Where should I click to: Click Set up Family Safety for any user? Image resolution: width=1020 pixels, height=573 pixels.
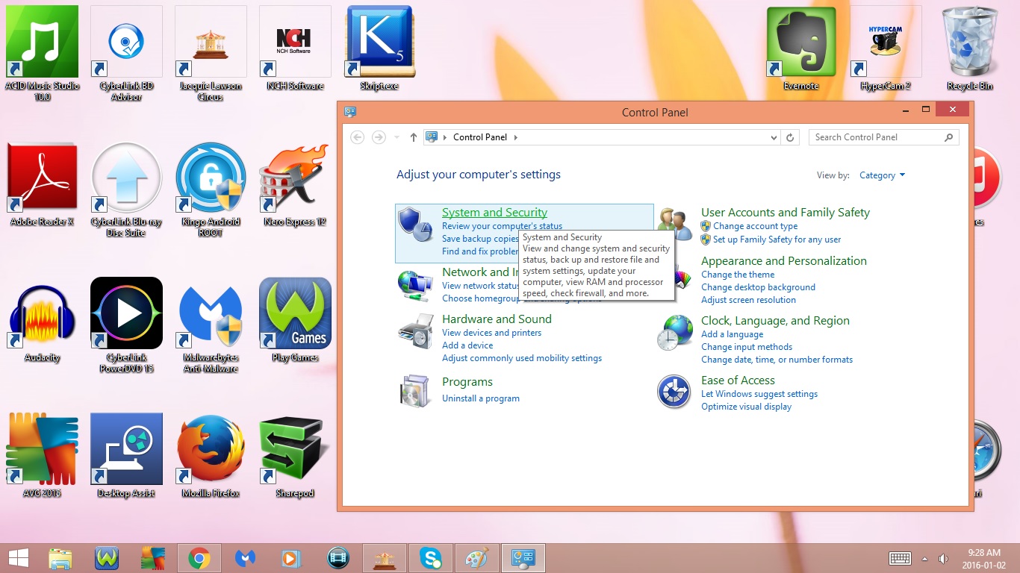(777, 239)
